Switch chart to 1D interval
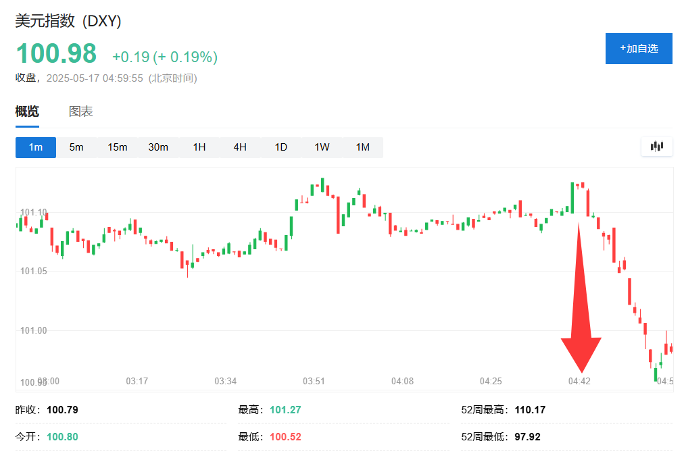The image size is (684, 464). click(281, 147)
